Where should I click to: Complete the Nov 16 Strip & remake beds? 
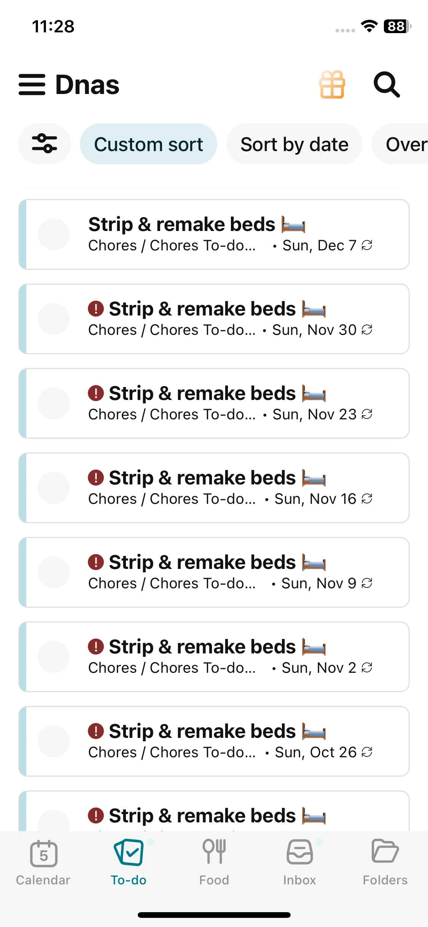coord(54,488)
